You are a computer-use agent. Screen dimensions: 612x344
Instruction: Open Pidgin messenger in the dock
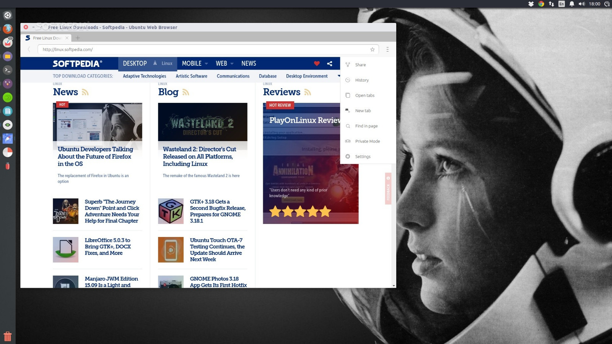coord(8,84)
